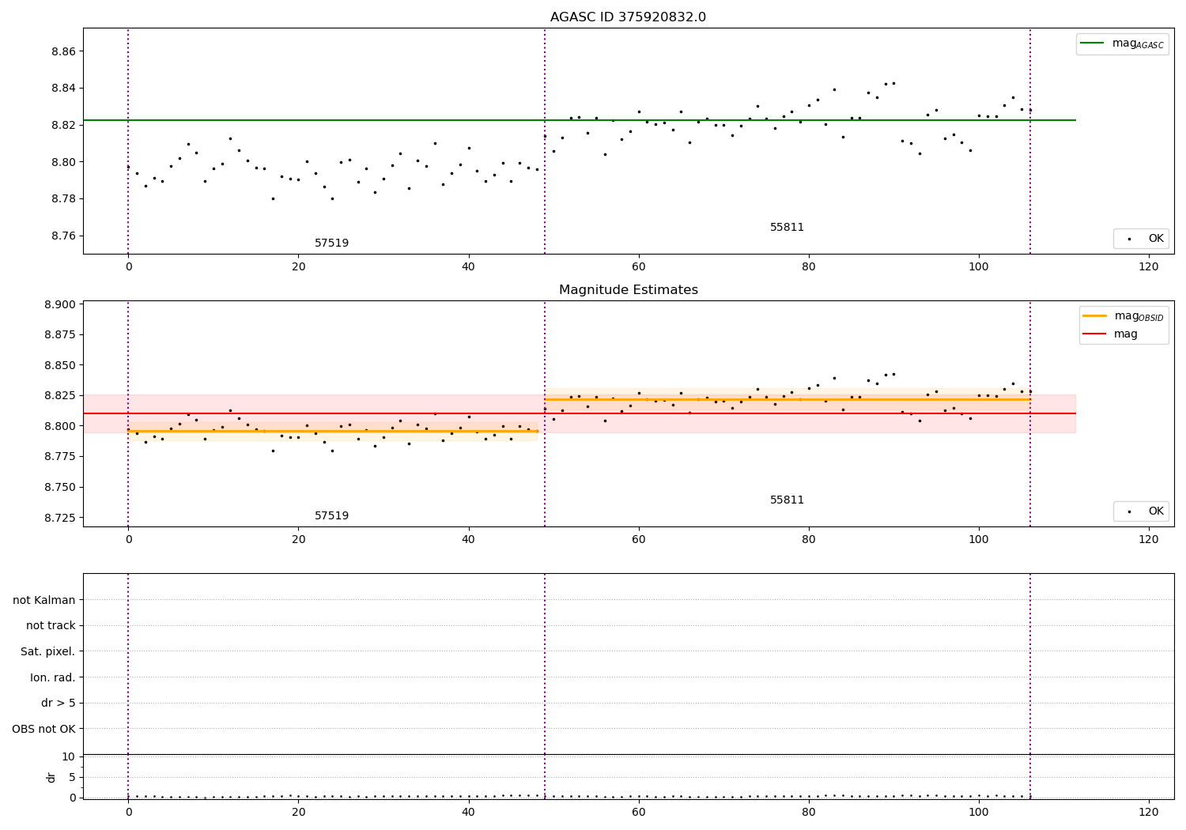The width and height of the screenshot is (1186, 830).
Task: Click the '120' x-axis tick in the bottom plot
Action: (x=1149, y=813)
